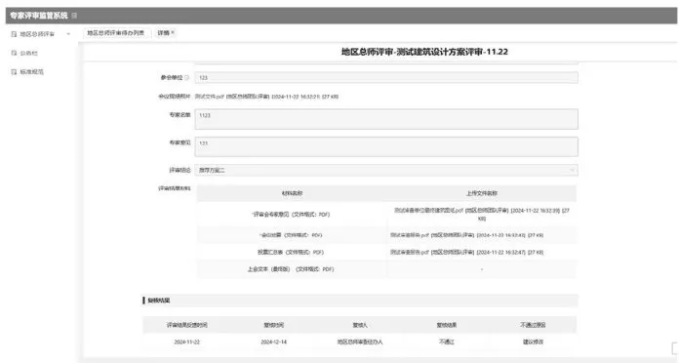679x363 pixels.
Task: Go to 公告栏 in the sidebar
Action: [28, 53]
